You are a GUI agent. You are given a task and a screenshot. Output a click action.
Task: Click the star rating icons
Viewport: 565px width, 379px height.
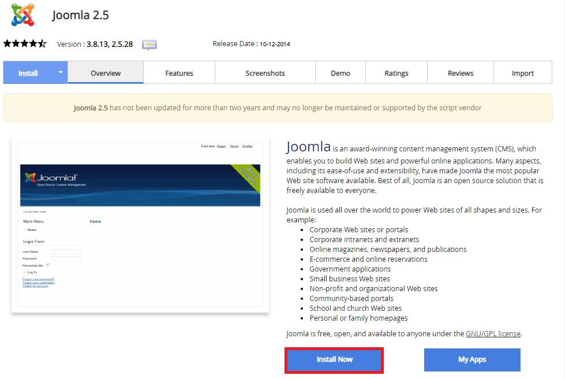tap(25, 44)
